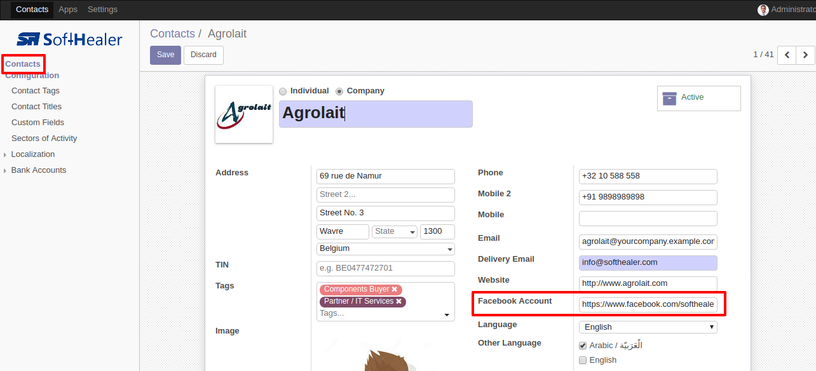The image size is (816, 371).
Task: Open the Belgium country dropdown
Action: coord(386,248)
